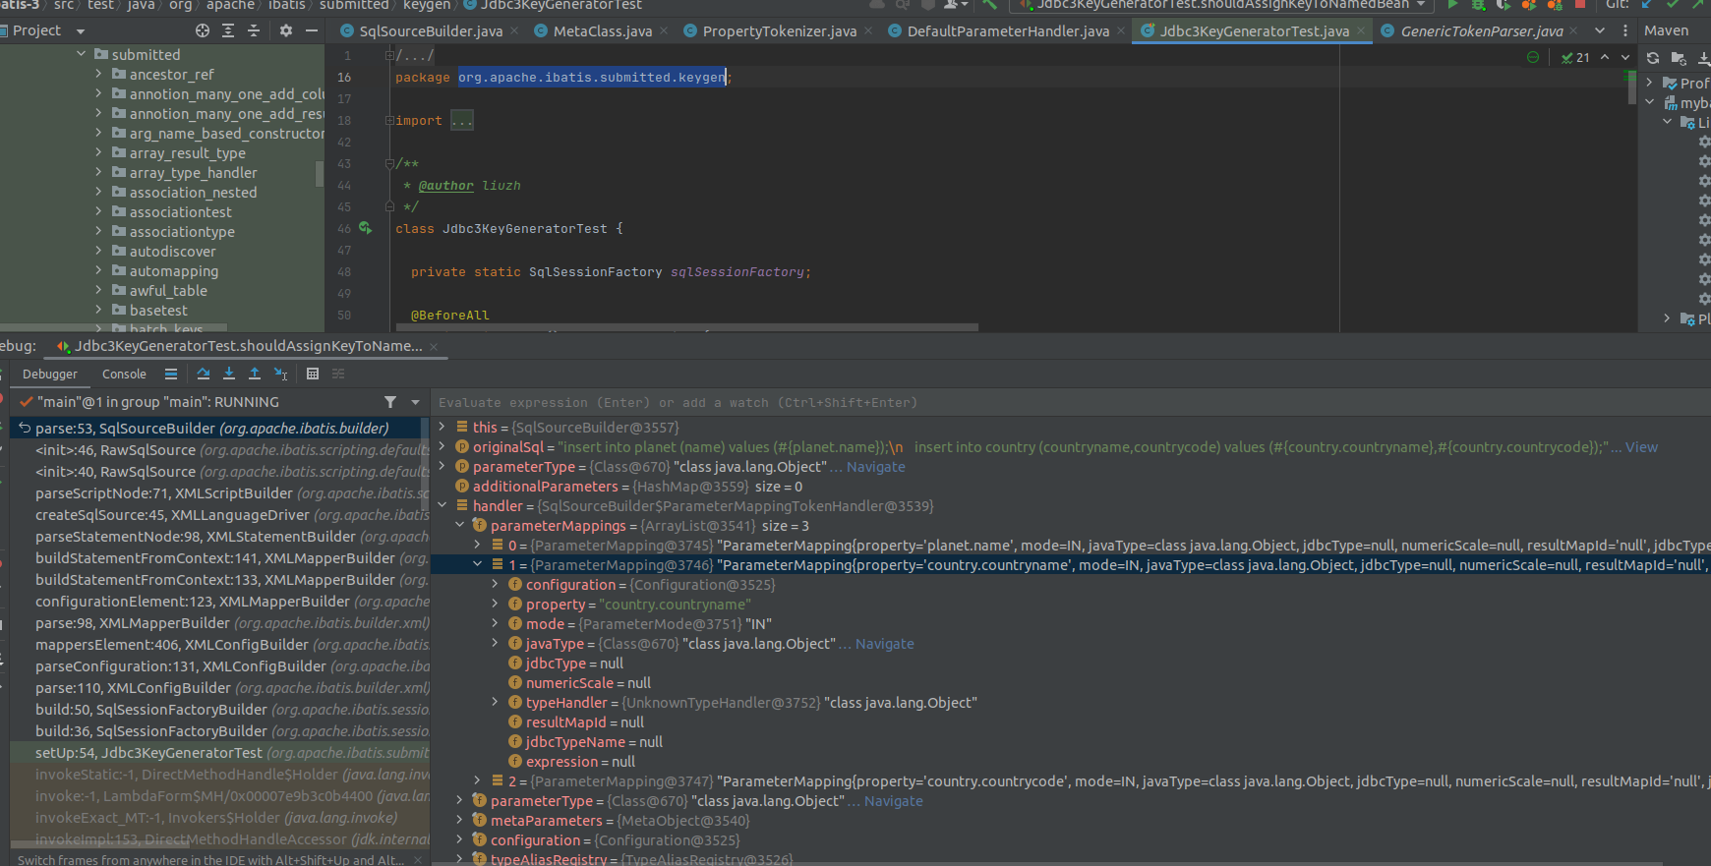Hide the Project panel with the minus icon
Viewport: 1711px width, 866px height.
click(x=312, y=30)
